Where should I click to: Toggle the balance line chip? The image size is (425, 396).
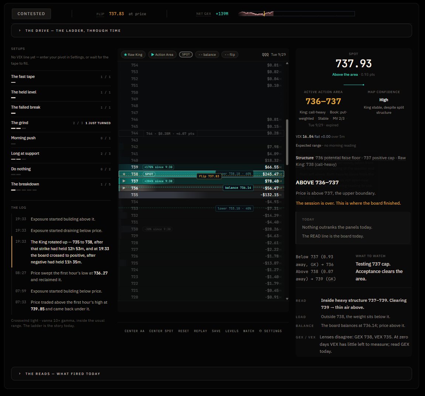point(207,54)
